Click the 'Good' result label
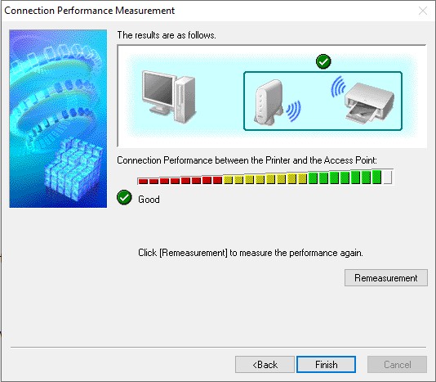The width and height of the screenshot is (436, 382). 149,200
